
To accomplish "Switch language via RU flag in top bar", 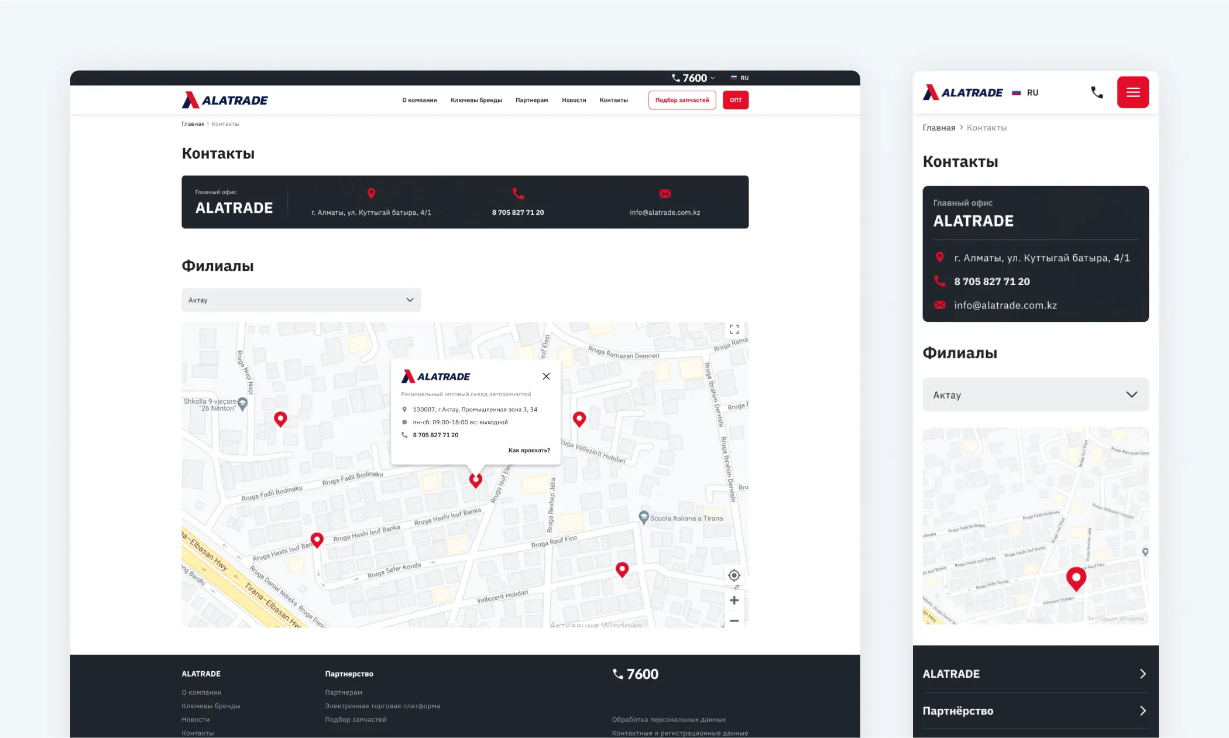I will [740, 78].
